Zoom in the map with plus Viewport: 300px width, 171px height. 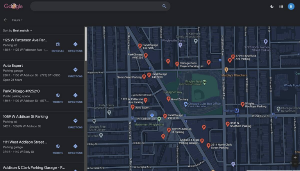click(x=295, y=158)
